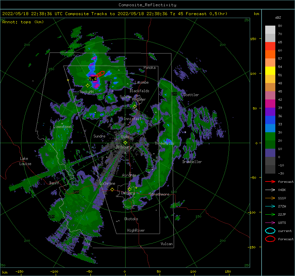Select the orange 111V arrow symbol

[270, 198]
